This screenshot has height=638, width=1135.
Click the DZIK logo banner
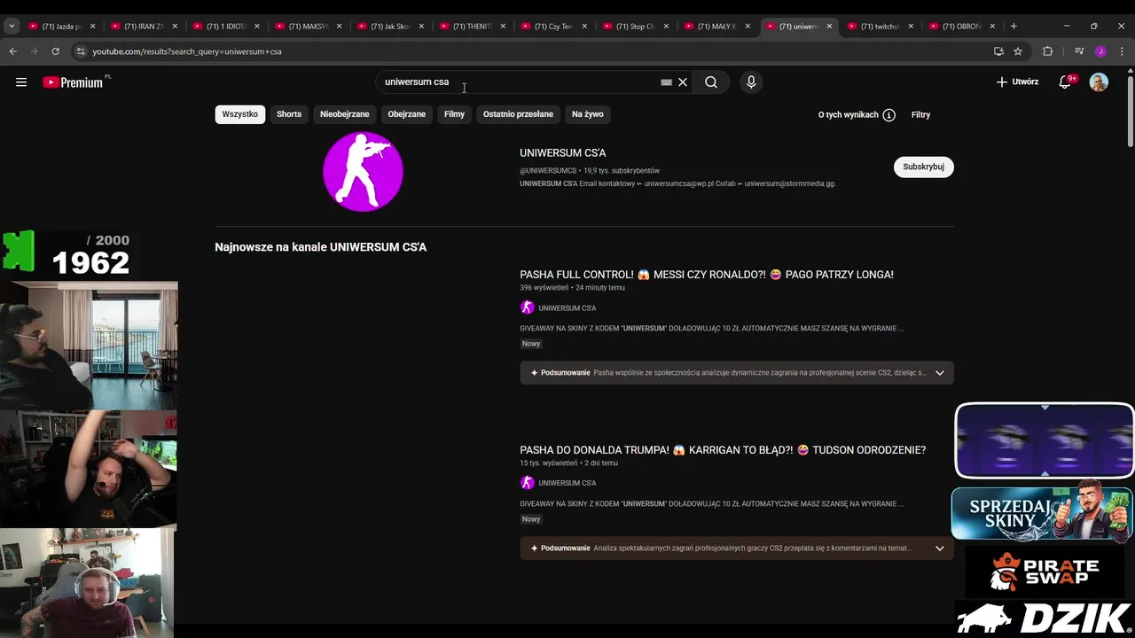click(1045, 619)
